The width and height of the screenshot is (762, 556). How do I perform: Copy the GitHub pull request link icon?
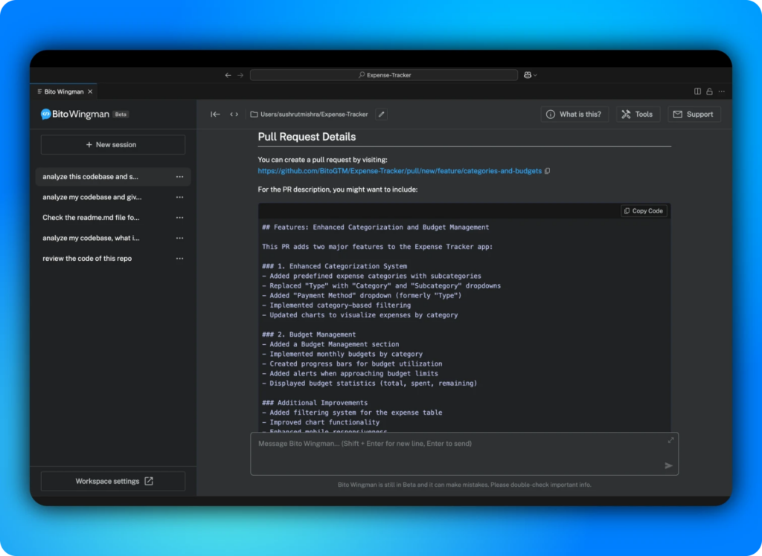pos(548,171)
